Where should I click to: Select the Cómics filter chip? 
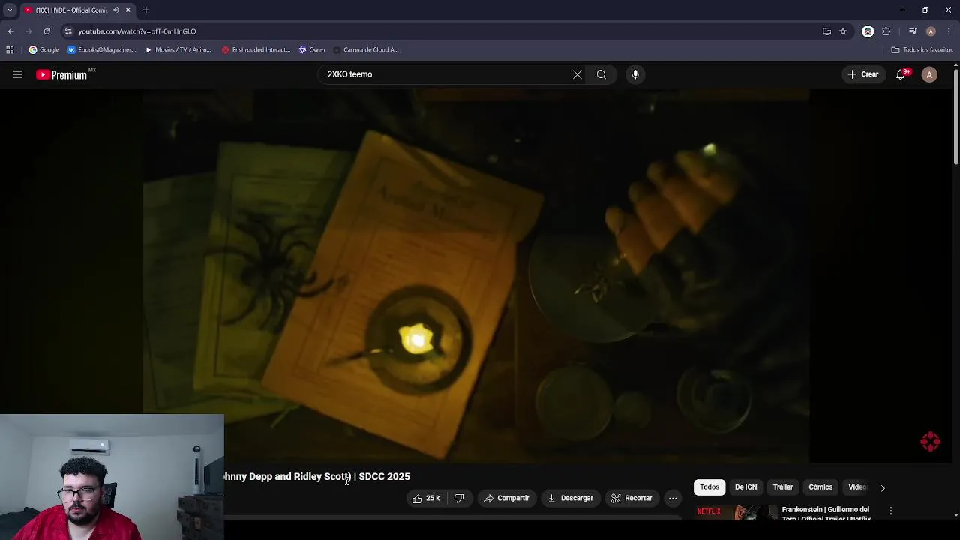pos(820,487)
